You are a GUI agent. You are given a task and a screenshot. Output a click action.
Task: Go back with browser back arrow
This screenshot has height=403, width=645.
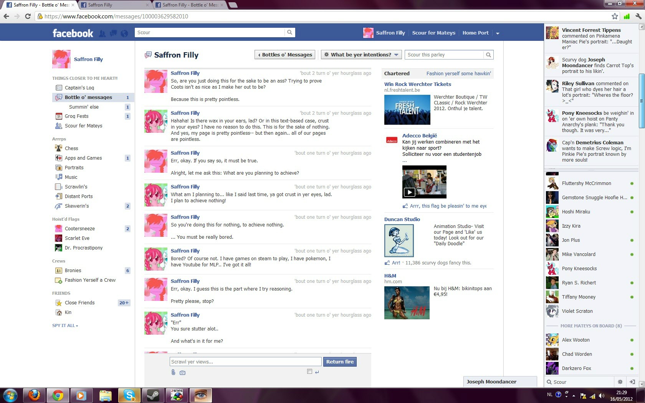(6, 16)
